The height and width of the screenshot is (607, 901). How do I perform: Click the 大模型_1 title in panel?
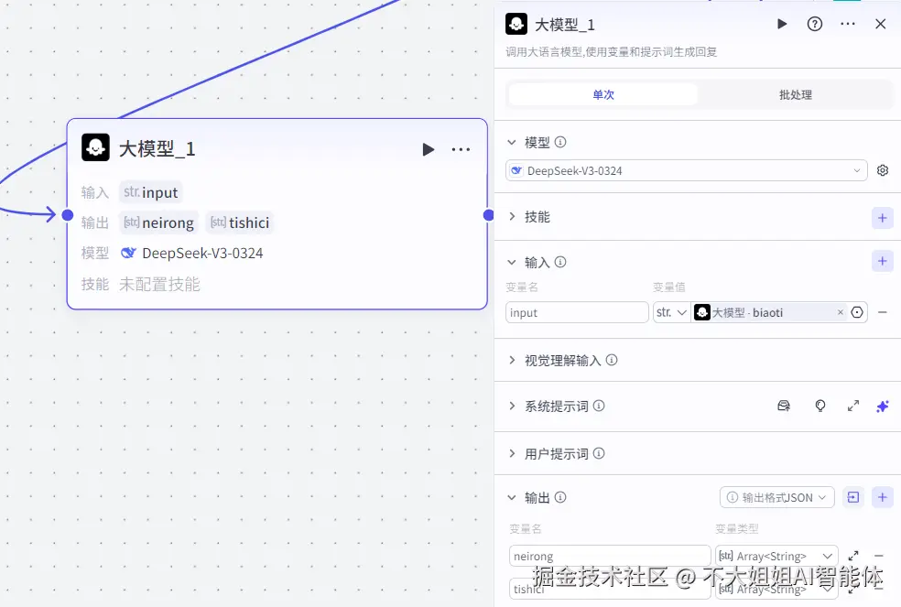pyautogui.click(x=565, y=25)
